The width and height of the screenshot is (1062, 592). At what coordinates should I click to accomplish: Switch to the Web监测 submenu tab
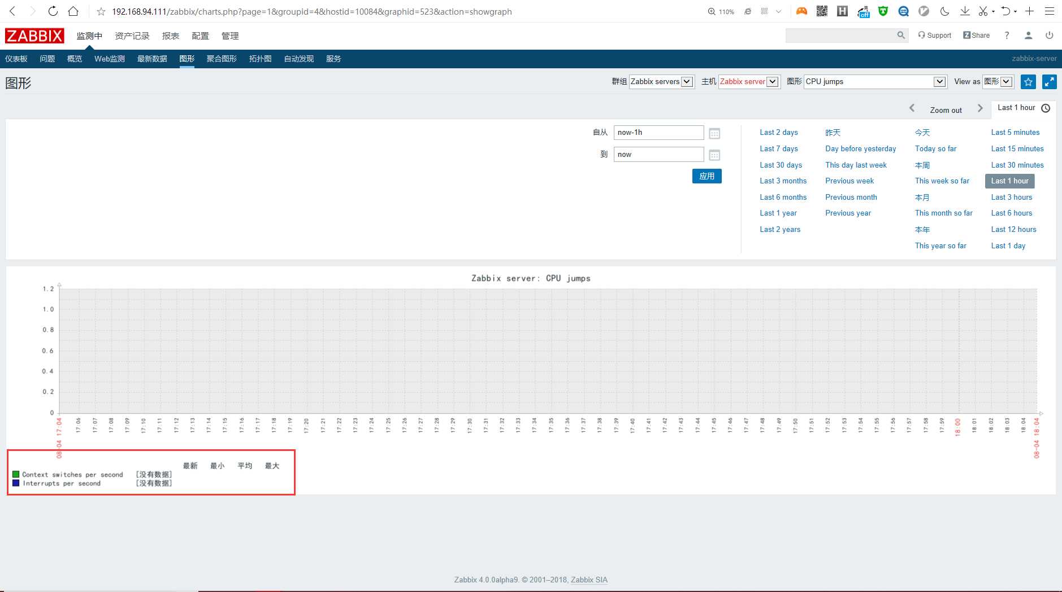(x=110, y=59)
